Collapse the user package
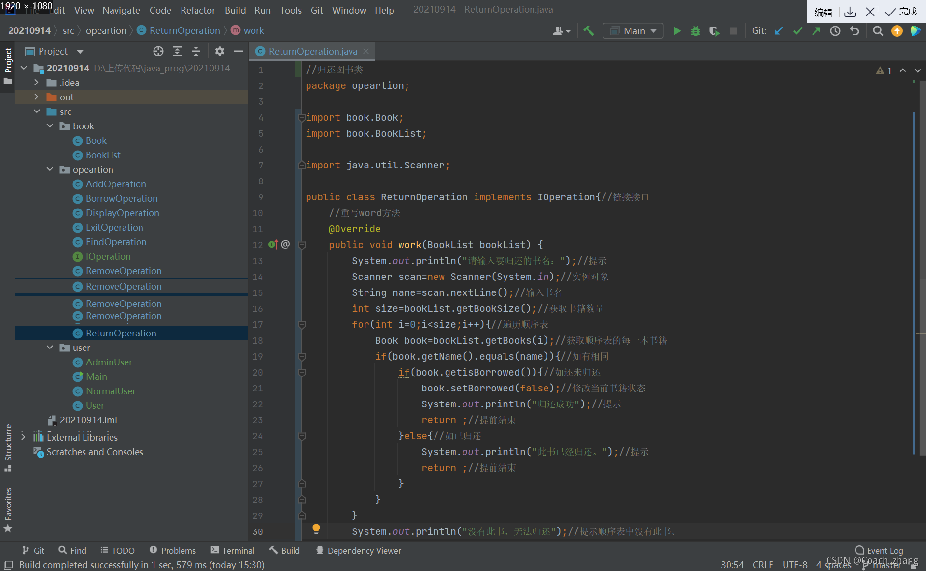The width and height of the screenshot is (926, 571). click(50, 348)
